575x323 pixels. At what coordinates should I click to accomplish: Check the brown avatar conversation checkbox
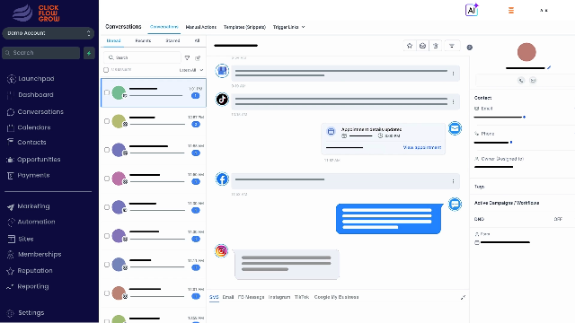click(107, 293)
